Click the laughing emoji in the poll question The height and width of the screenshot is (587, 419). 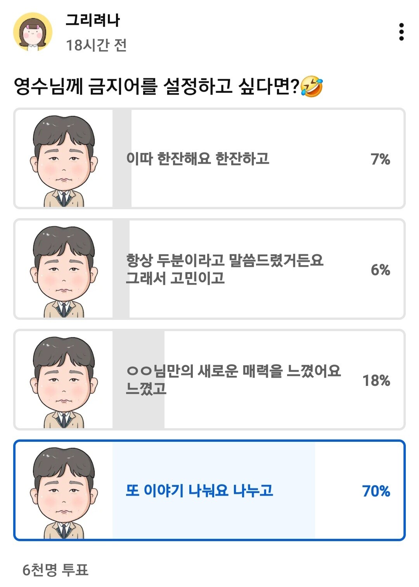coord(312,86)
